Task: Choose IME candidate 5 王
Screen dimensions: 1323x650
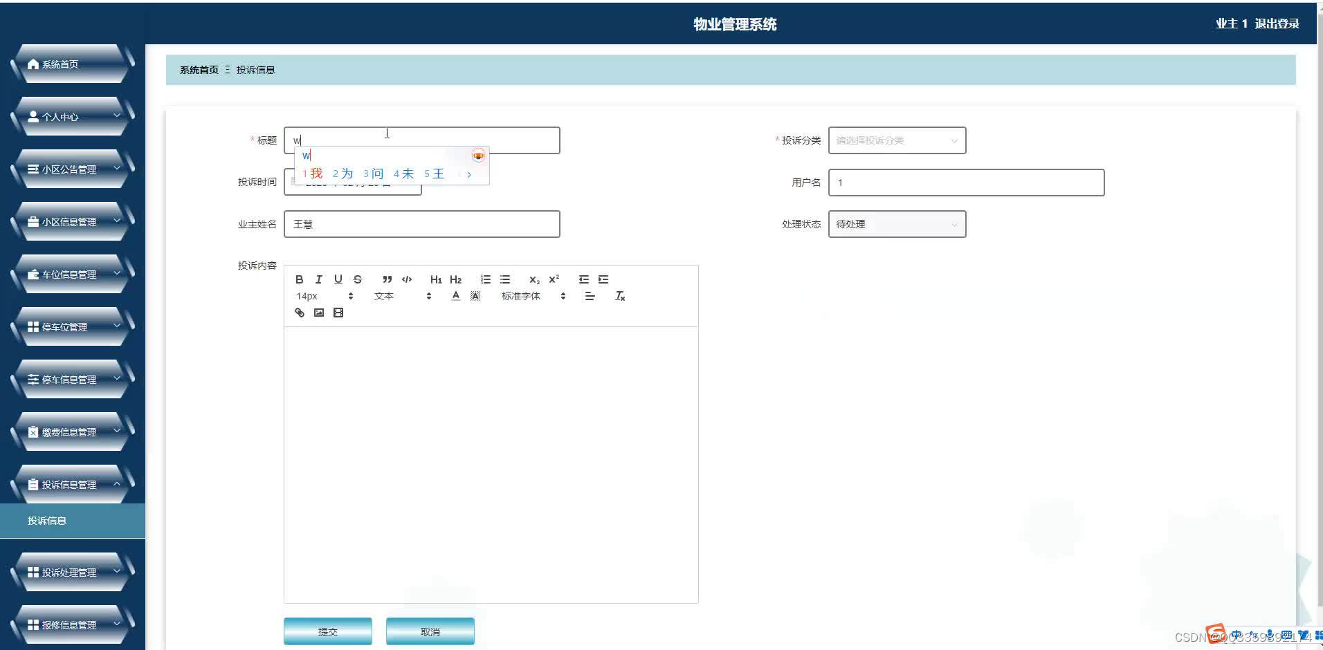Action: pyautogui.click(x=435, y=174)
